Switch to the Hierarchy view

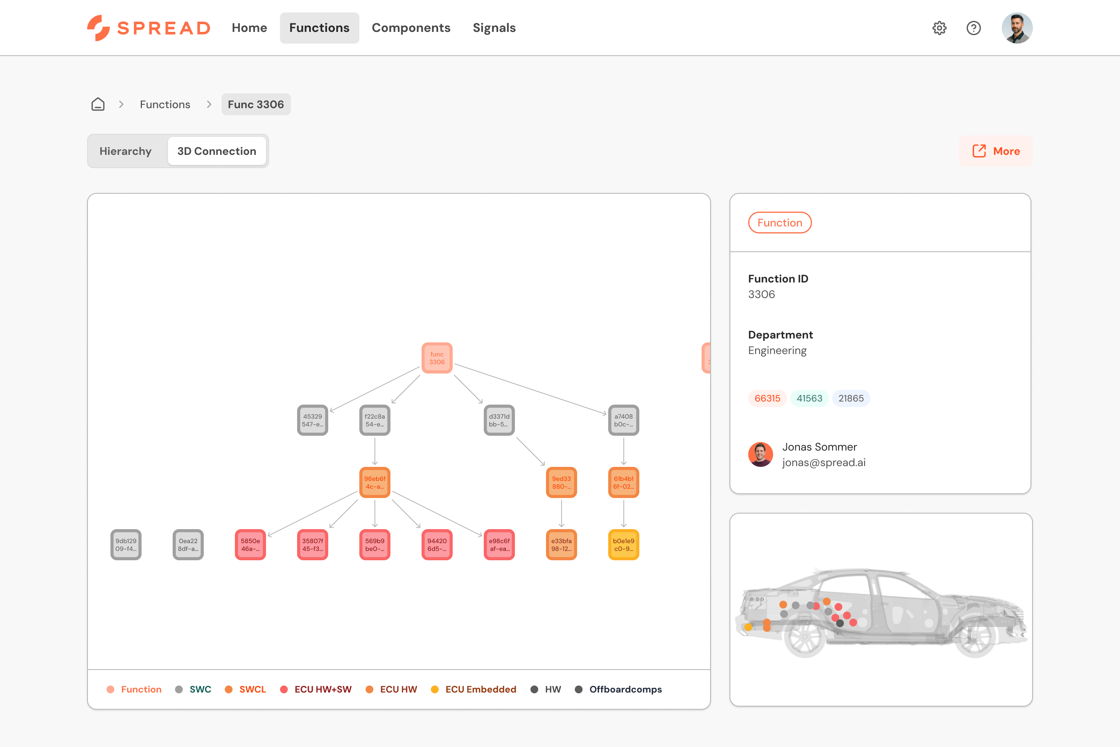click(x=126, y=151)
